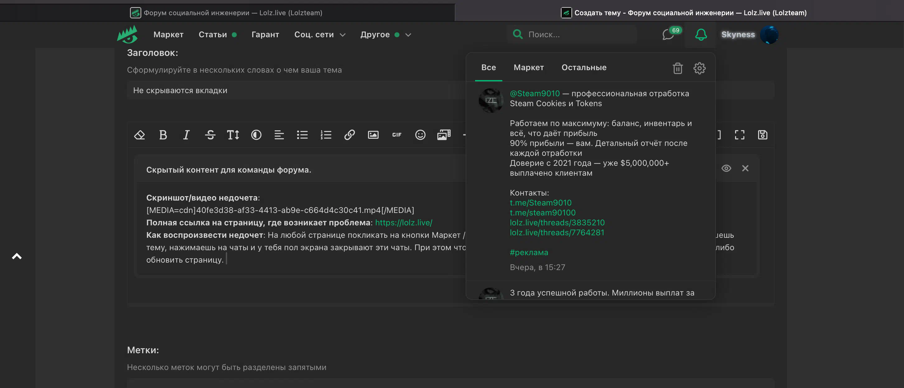Open chat messages icon with 69 badge
Viewport: 904px width, 388px height.
[669, 34]
